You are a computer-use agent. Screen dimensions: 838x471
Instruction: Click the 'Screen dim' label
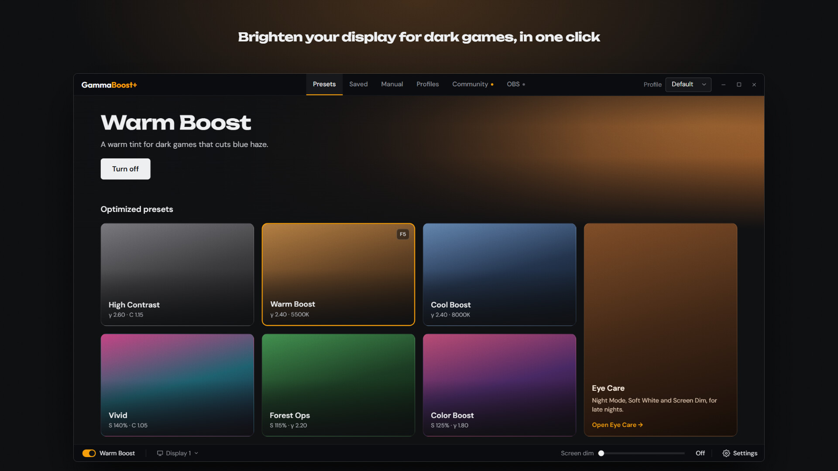pos(577,453)
